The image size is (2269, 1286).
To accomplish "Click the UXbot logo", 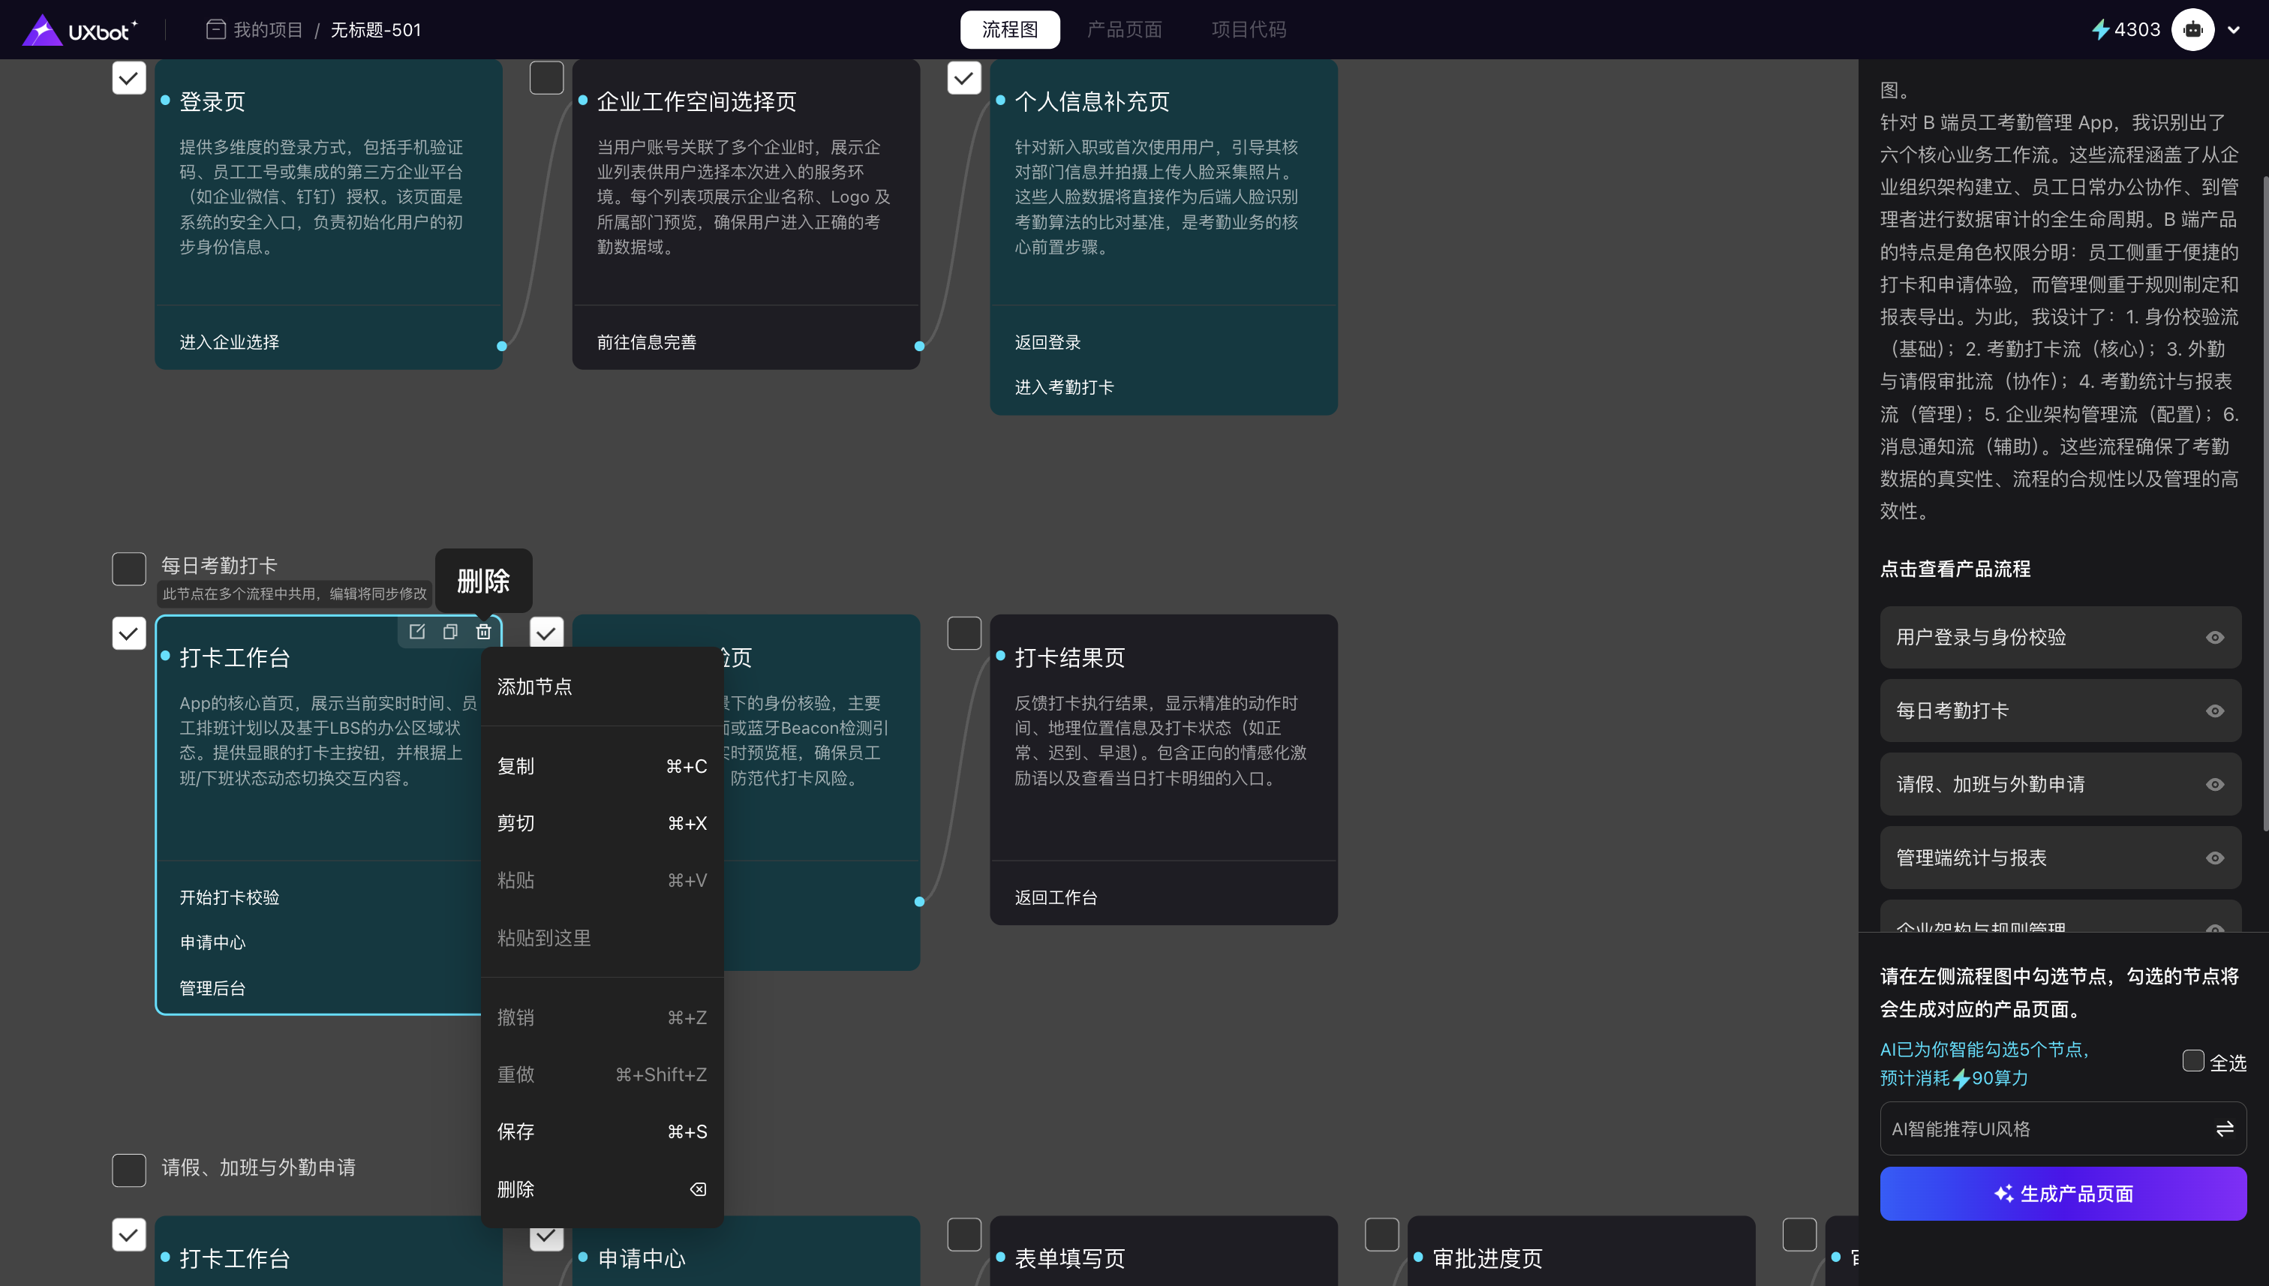I will tap(80, 30).
